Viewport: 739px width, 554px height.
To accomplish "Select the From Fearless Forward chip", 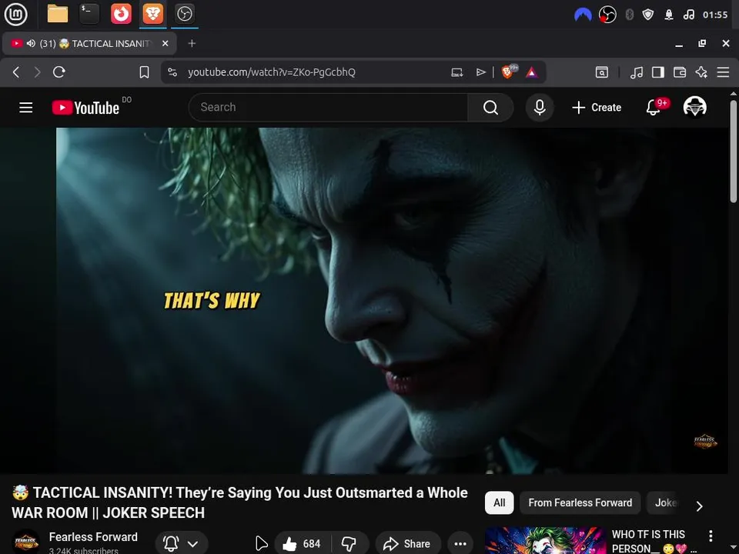I will tap(580, 503).
